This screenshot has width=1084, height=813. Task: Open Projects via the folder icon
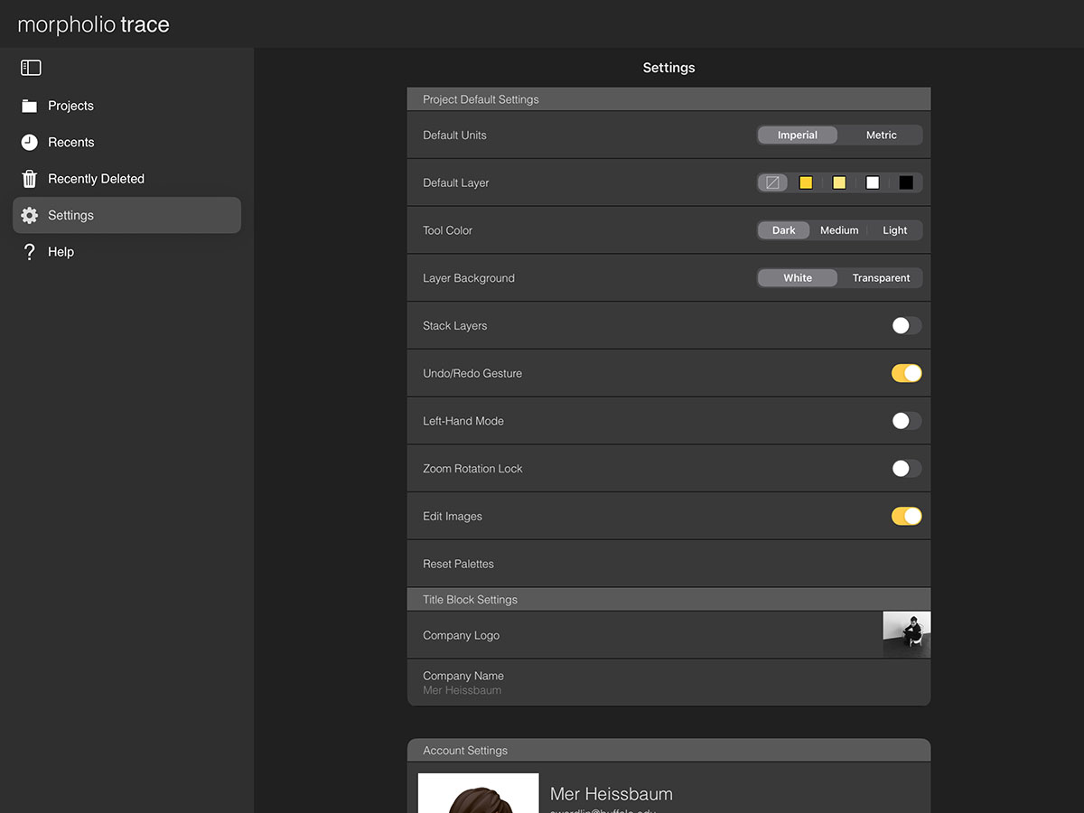tap(30, 106)
